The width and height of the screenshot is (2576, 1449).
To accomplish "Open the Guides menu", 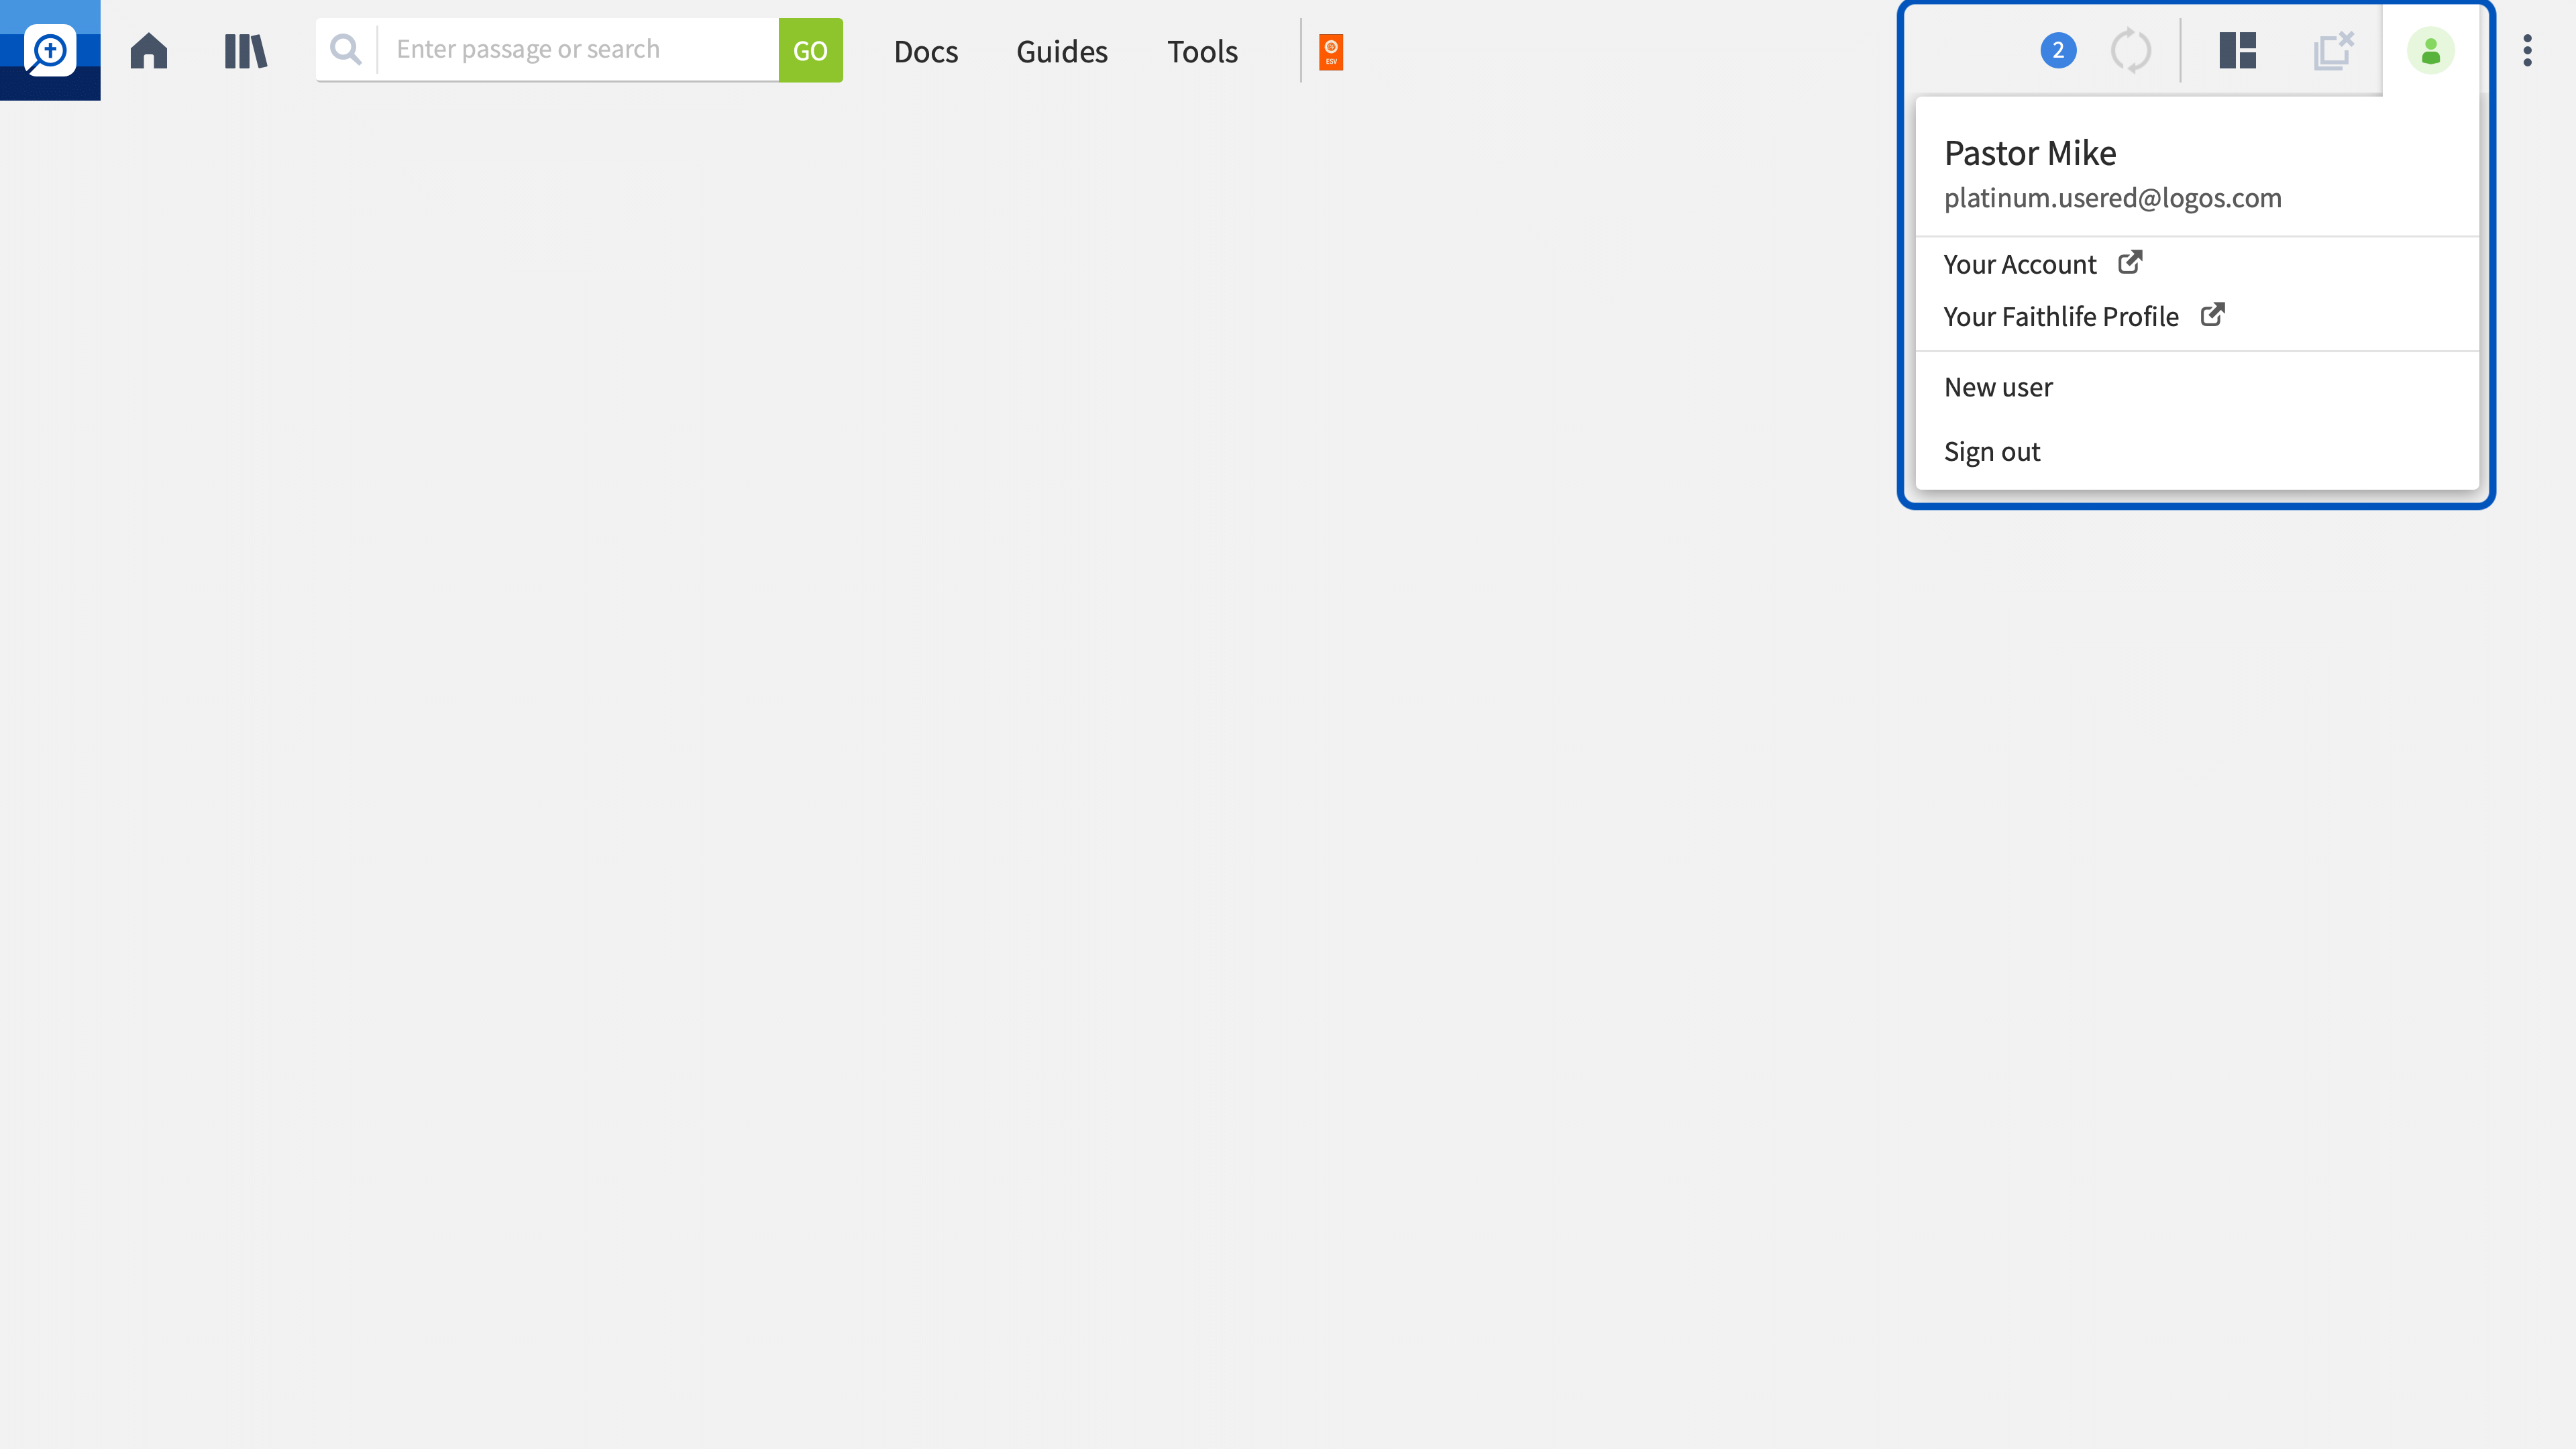I will 1062,51.
